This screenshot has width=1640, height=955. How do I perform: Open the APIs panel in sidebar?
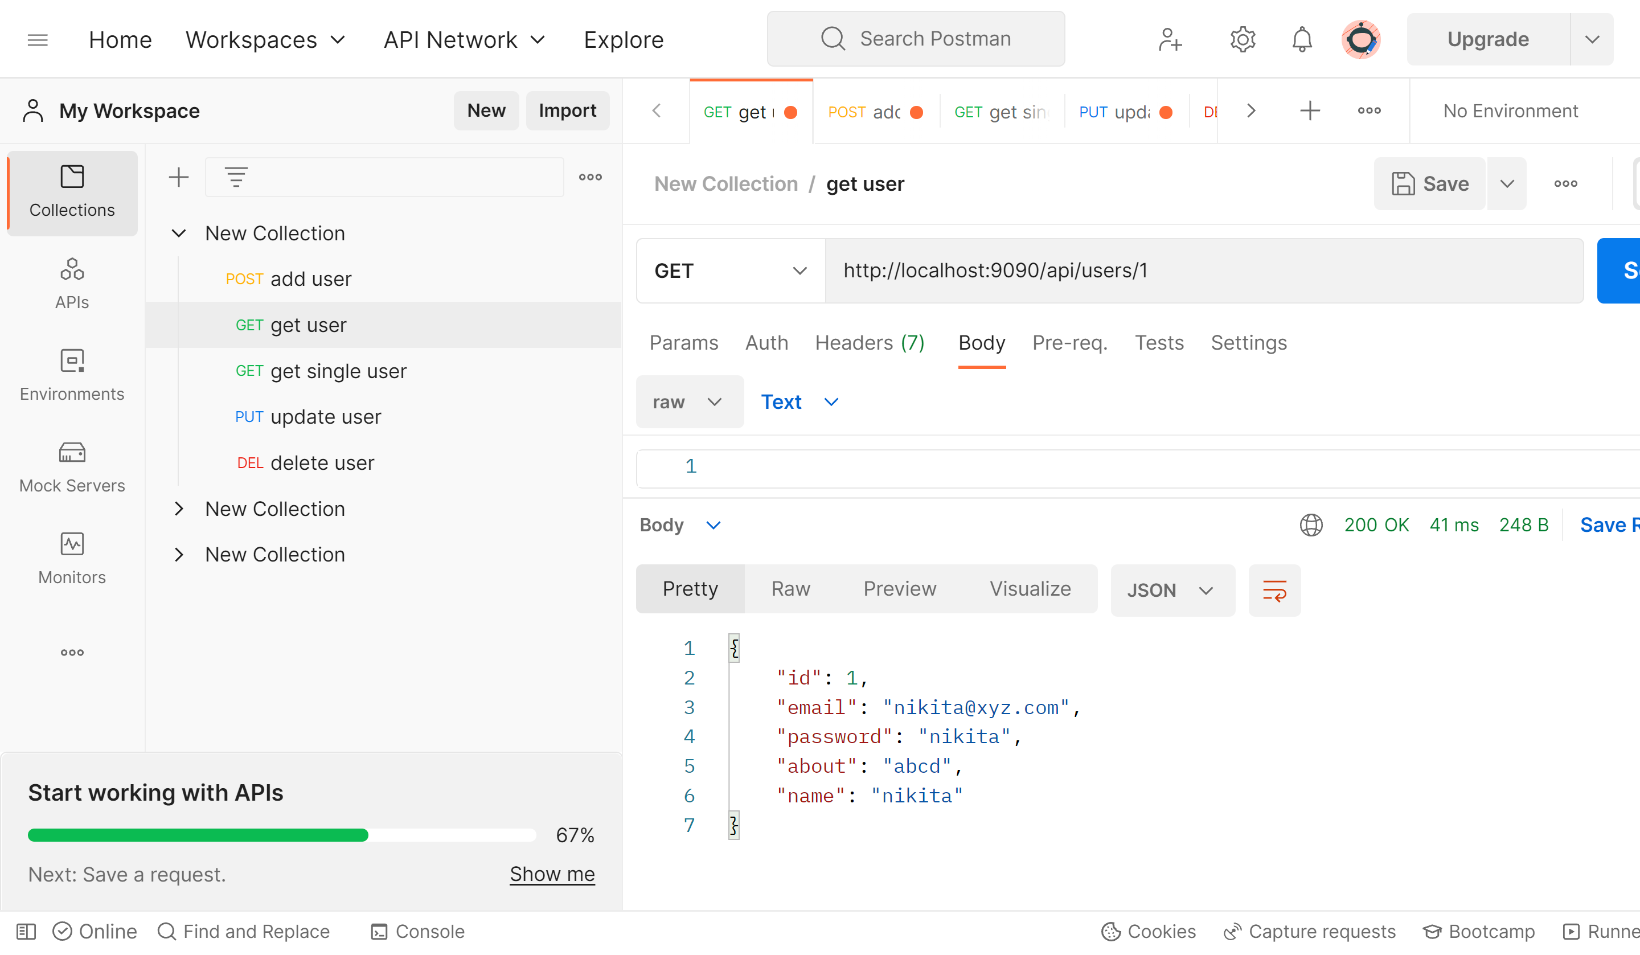[x=72, y=283]
